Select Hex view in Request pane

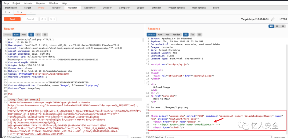click(x=24, y=35)
